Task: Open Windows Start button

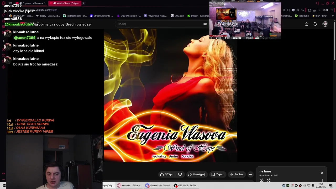Action: click(4, 185)
